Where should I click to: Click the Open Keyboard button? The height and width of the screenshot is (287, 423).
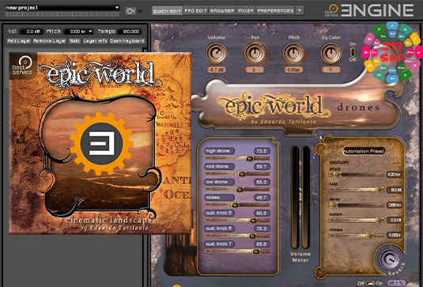127,41
